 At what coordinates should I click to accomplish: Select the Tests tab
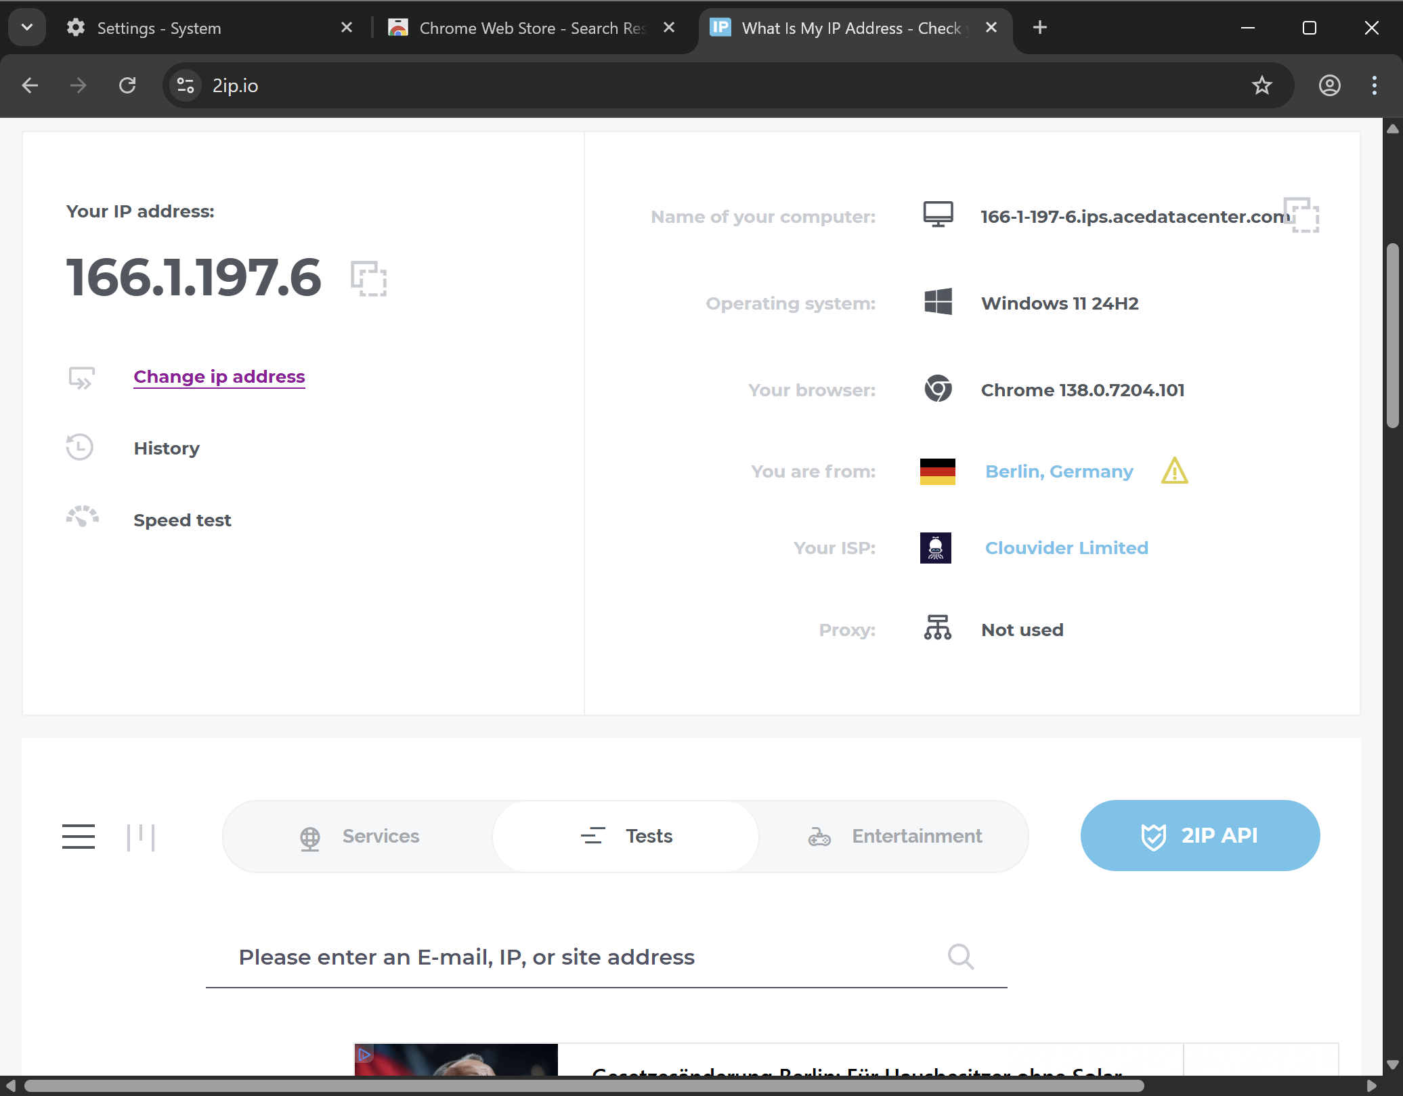click(x=626, y=837)
